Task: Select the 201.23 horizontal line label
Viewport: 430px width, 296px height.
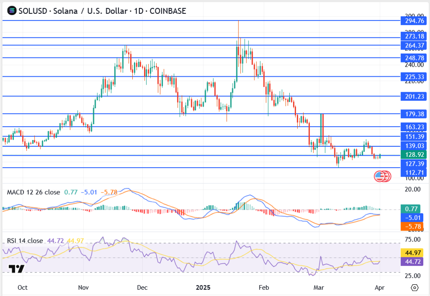Action: point(413,96)
